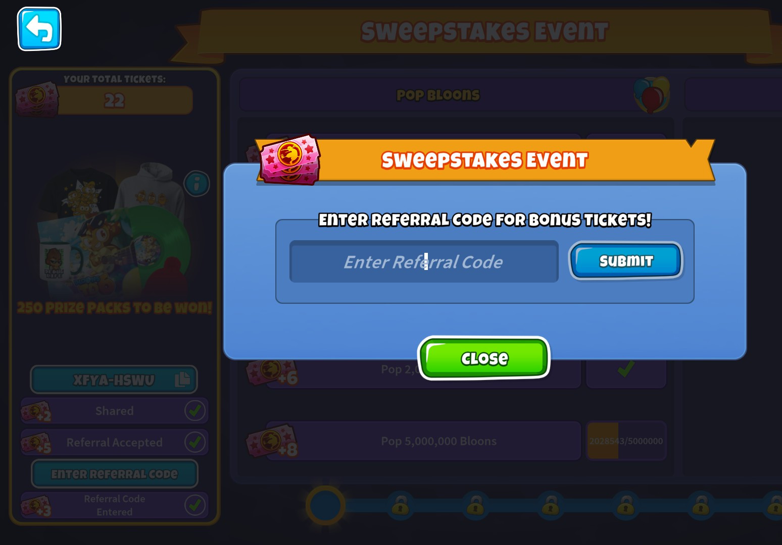This screenshot has width=782, height=545.
Task: Click the ticket icon beside total tickets
Action: 36,98
